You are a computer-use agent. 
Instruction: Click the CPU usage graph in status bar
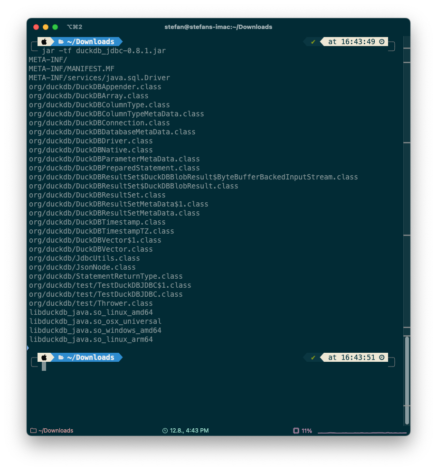click(x=362, y=432)
